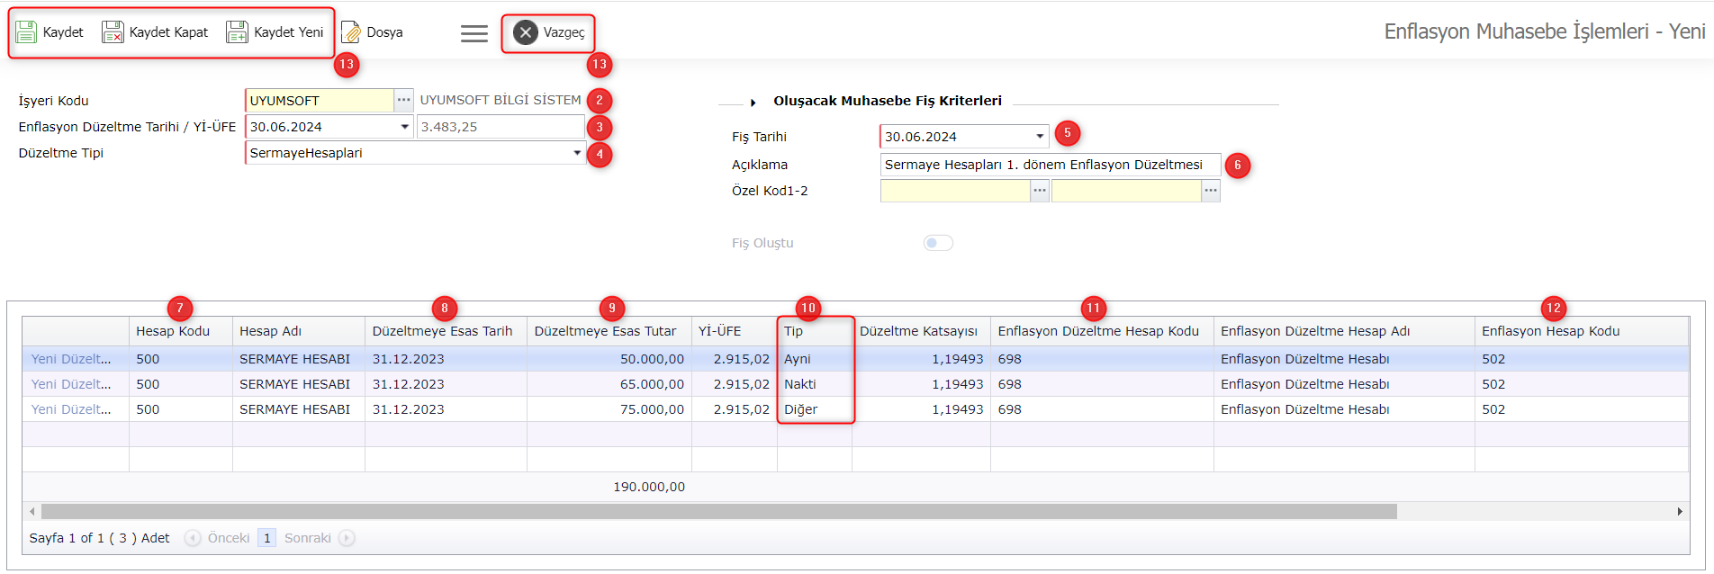1714x574 pixels.
Task: Click the Nakti tip cell
Action: [x=815, y=384]
